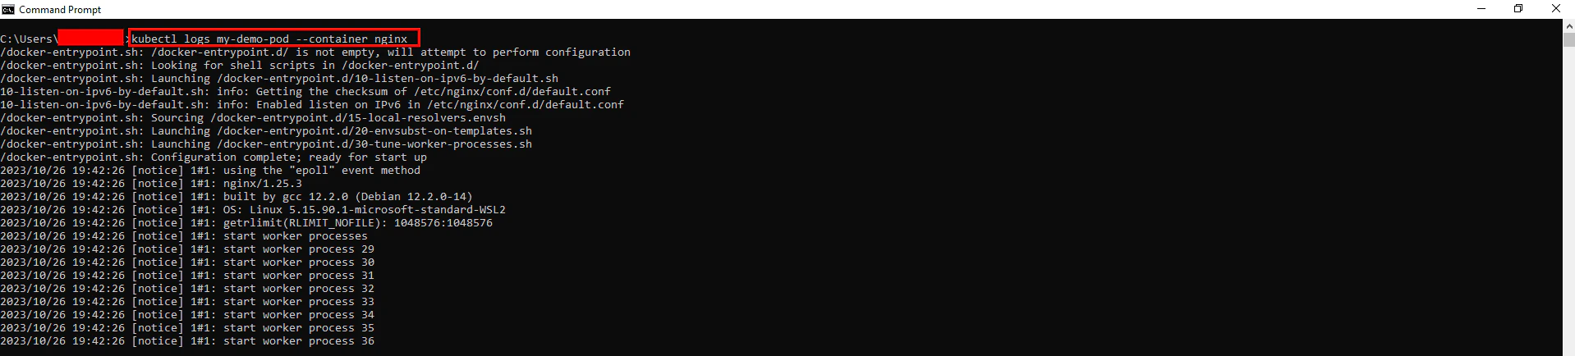Minimize the Command Prompt window
The height and width of the screenshot is (356, 1575).
[1482, 9]
